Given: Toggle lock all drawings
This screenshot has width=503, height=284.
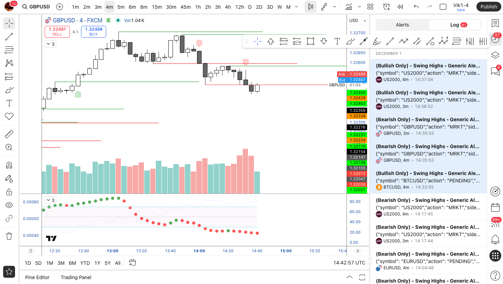Looking at the screenshot, I should [9, 192].
